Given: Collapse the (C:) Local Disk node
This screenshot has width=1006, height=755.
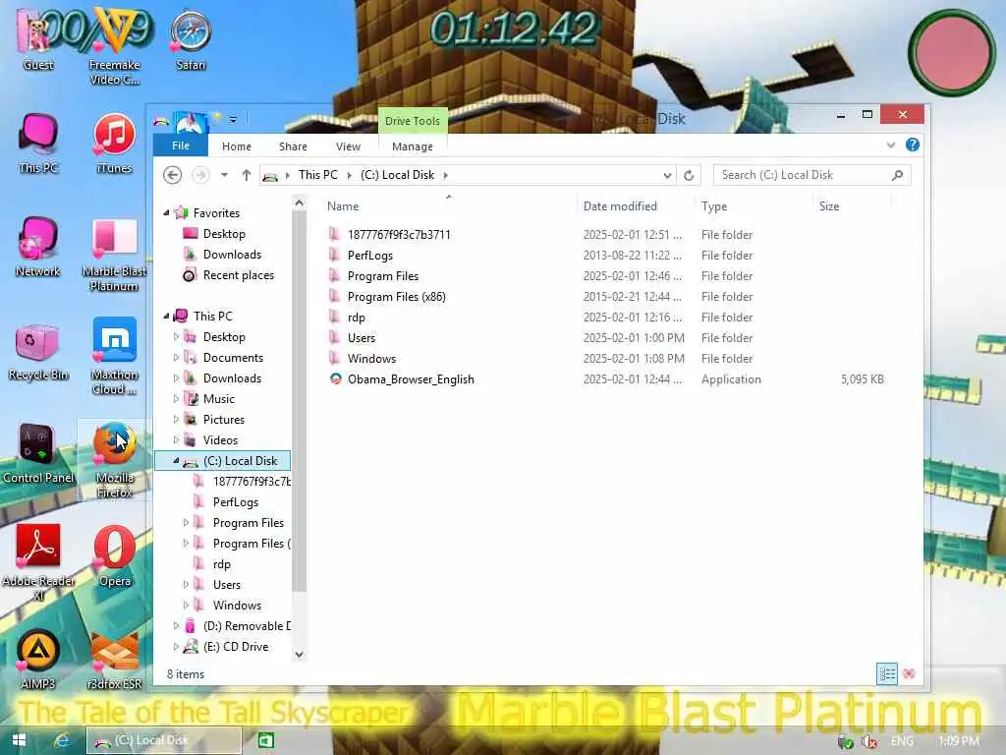Looking at the screenshot, I should click(x=176, y=460).
